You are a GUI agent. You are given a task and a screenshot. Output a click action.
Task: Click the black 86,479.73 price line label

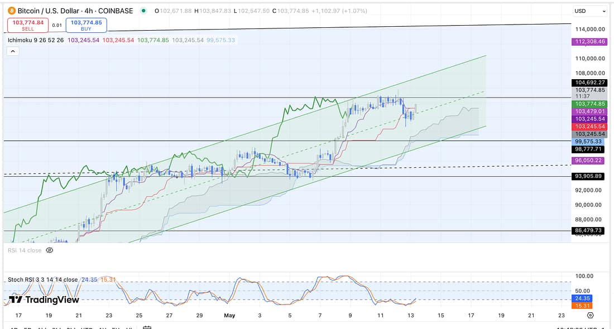(588, 230)
